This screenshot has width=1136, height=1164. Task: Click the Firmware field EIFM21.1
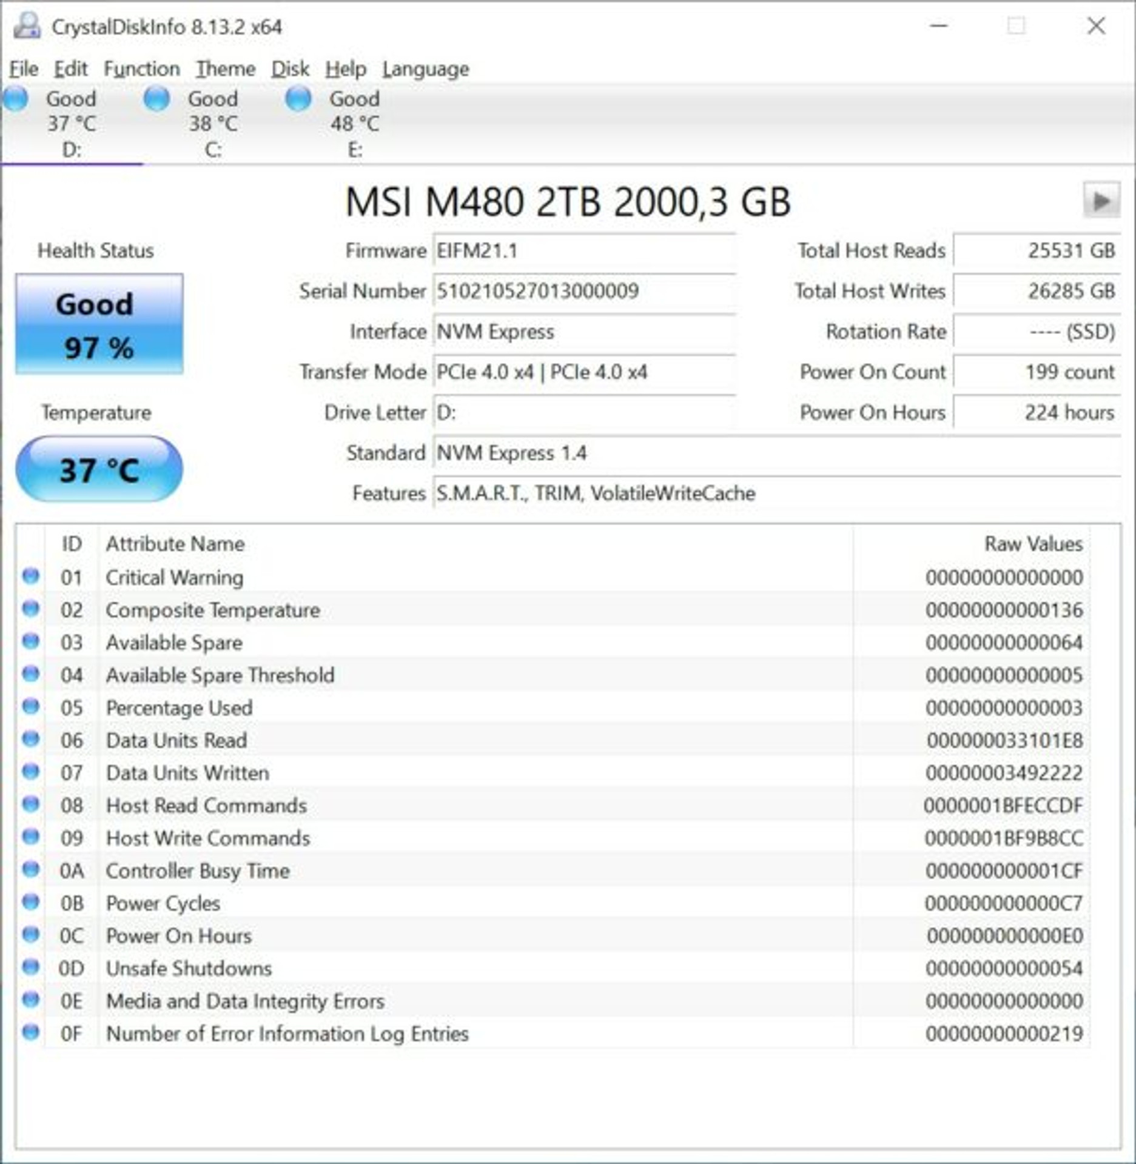coord(584,250)
